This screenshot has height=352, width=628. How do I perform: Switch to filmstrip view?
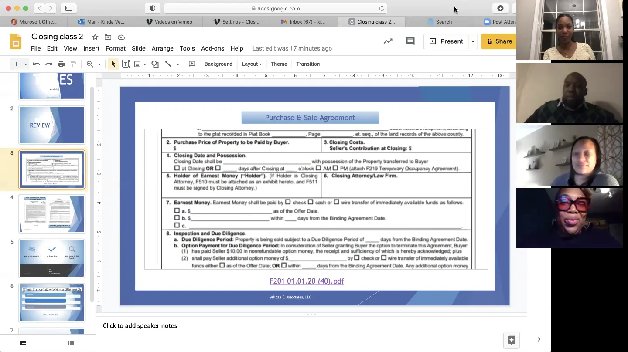(23, 343)
